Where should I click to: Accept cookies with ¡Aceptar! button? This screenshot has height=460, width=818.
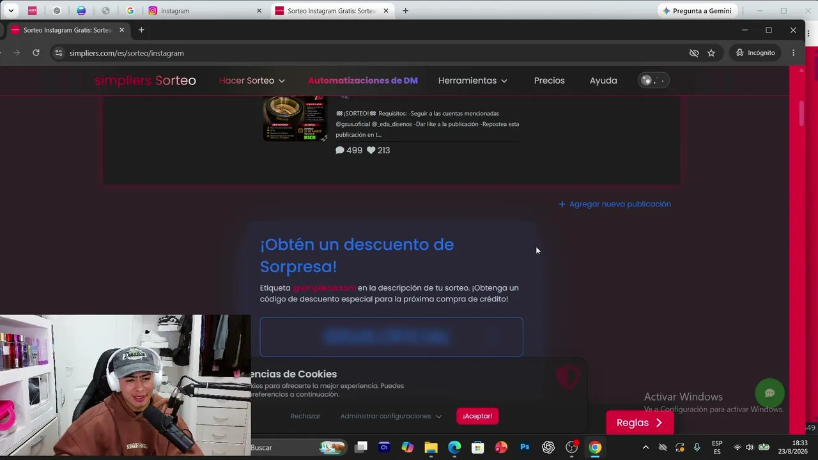coord(477,416)
